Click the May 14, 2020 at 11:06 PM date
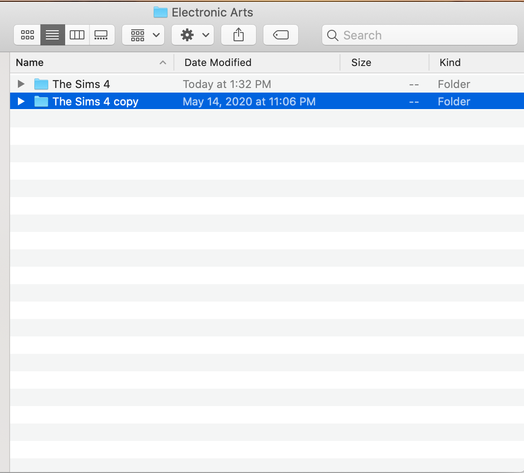Screen dimensions: 524x473 pos(249,101)
